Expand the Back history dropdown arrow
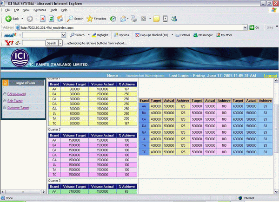The image size is (279, 202). 22,19
